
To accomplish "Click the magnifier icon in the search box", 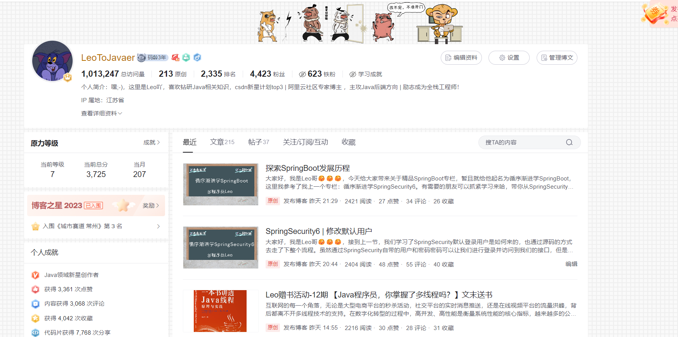I will (569, 142).
